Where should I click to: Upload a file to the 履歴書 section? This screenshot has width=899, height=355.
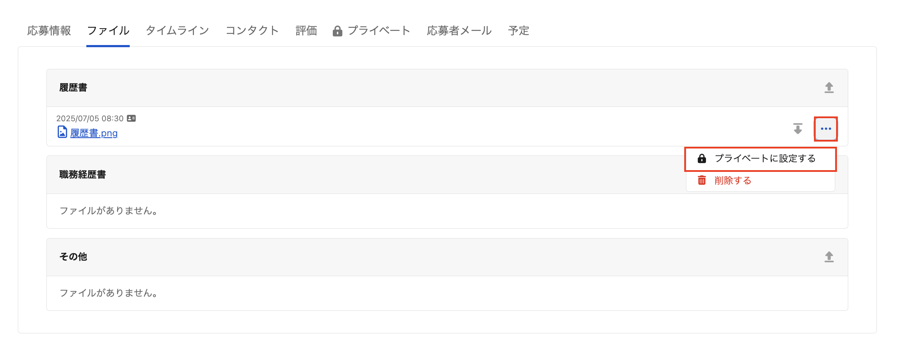coord(829,88)
